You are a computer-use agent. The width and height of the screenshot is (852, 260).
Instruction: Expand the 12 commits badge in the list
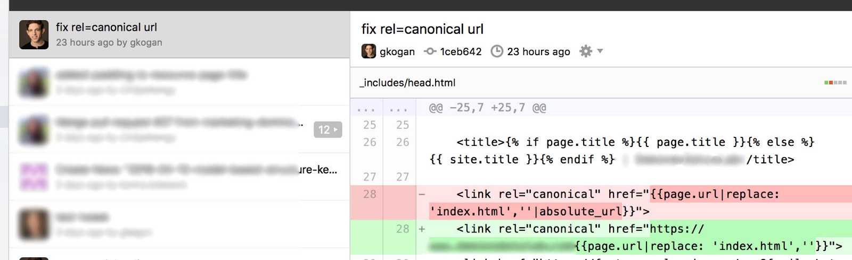[327, 129]
